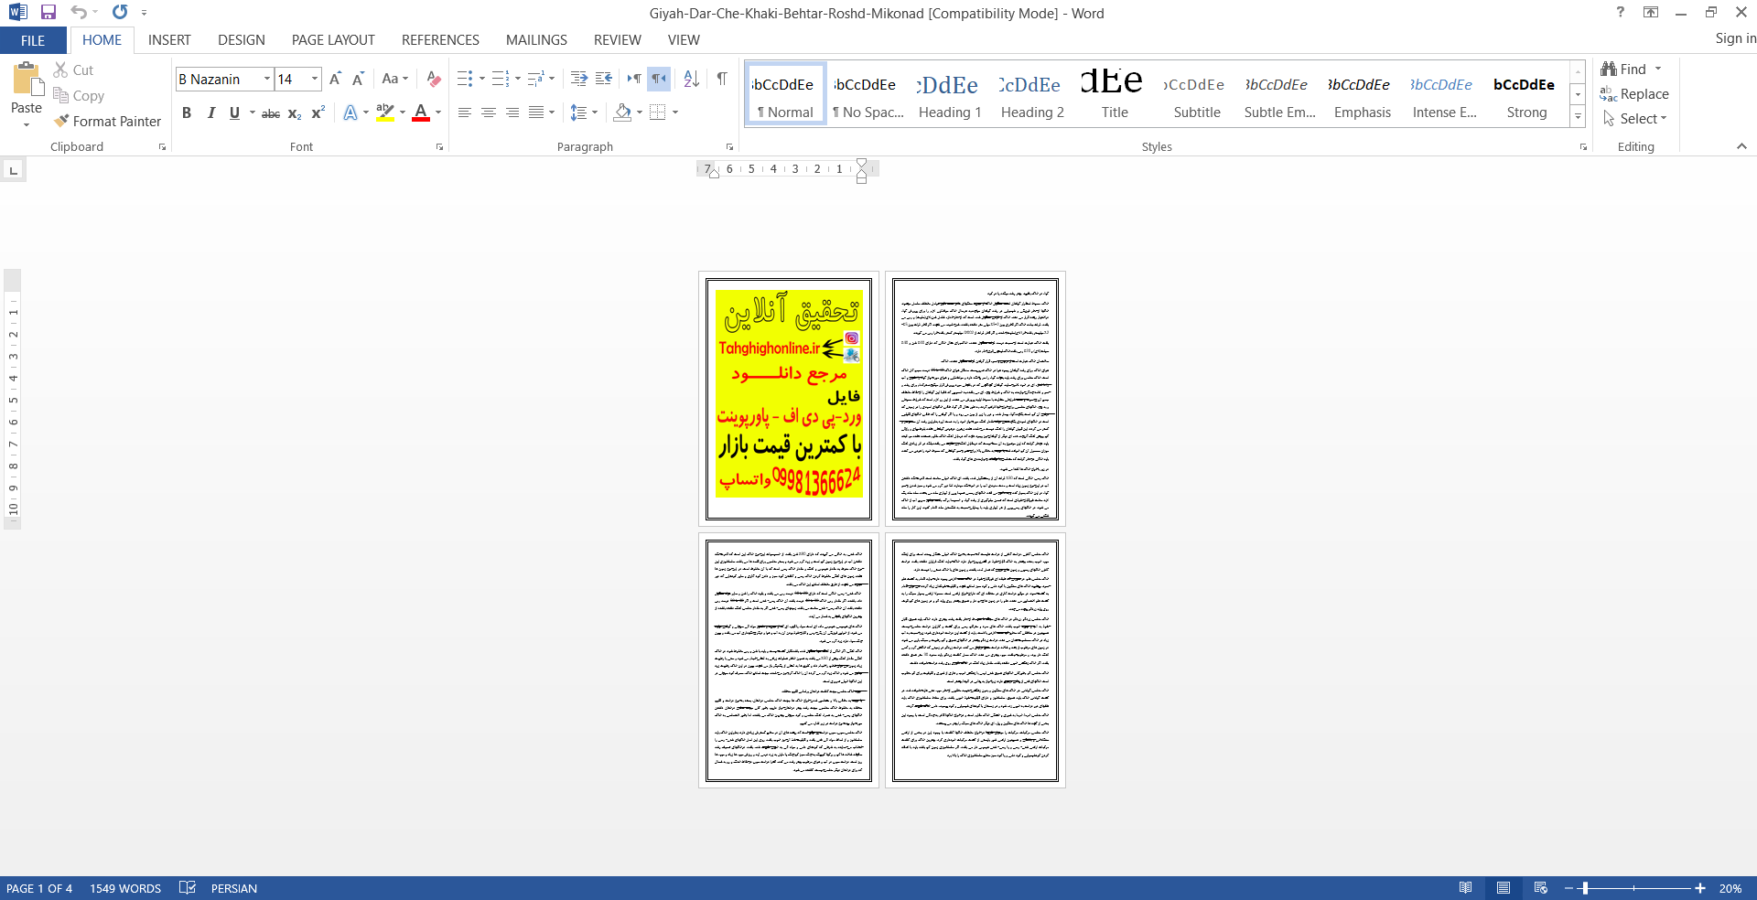Toggle Strikethrough formatting
This screenshot has height=900, width=1757.
(x=271, y=113)
